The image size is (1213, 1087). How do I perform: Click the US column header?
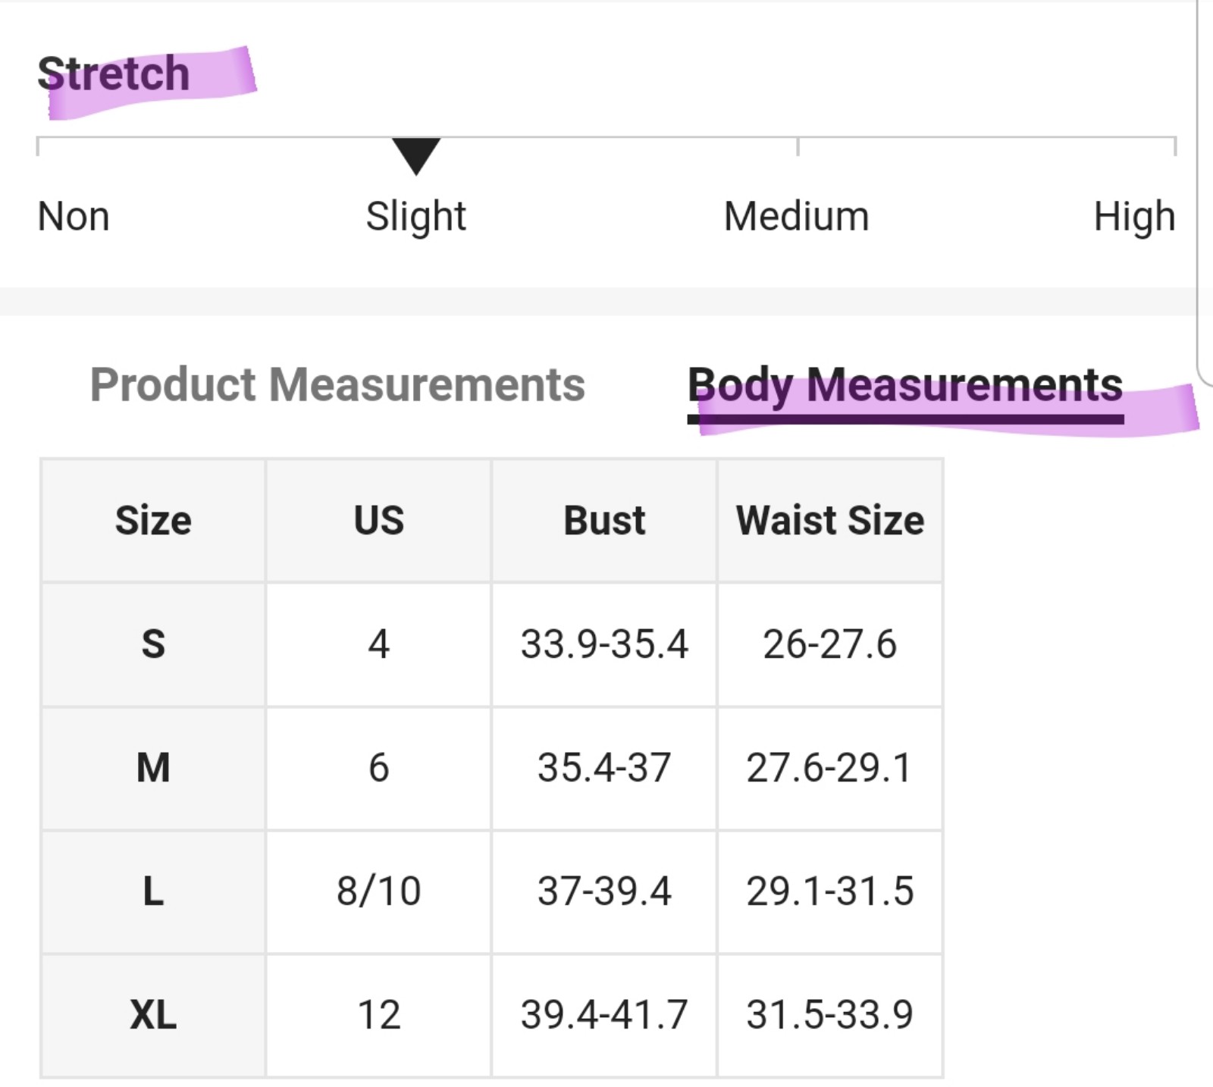[379, 521]
